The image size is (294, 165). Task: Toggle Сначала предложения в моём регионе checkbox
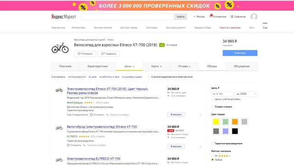pyautogui.click(x=149, y=77)
